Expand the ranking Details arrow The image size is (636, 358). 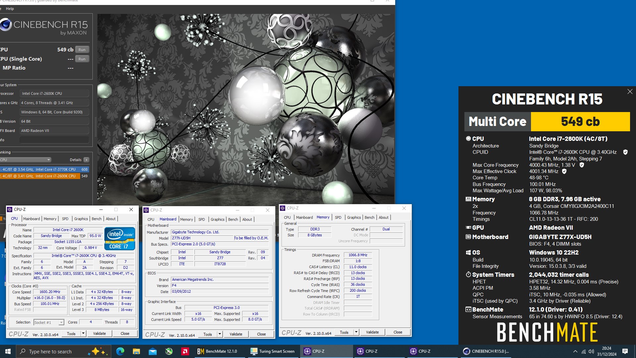86,160
